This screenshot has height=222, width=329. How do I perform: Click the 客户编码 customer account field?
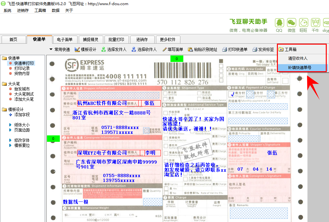pyautogui.click(x=119, y=95)
